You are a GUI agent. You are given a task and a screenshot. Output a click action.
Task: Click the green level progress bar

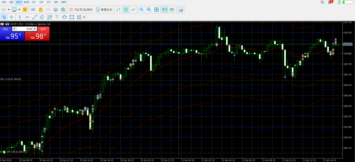(x=348, y=2)
